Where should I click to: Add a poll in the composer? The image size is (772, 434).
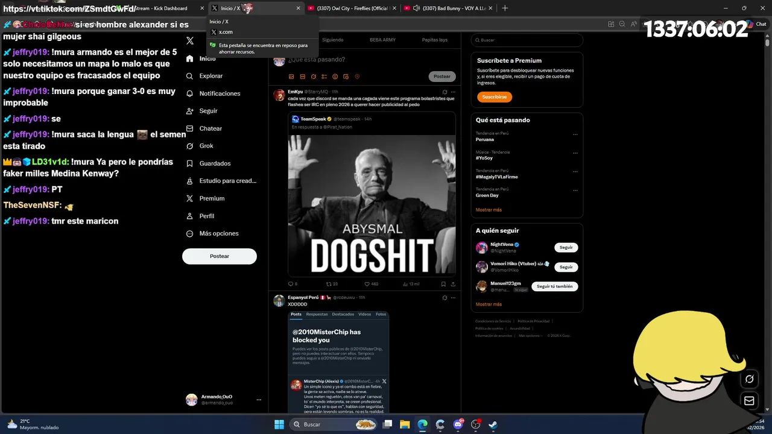(324, 77)
